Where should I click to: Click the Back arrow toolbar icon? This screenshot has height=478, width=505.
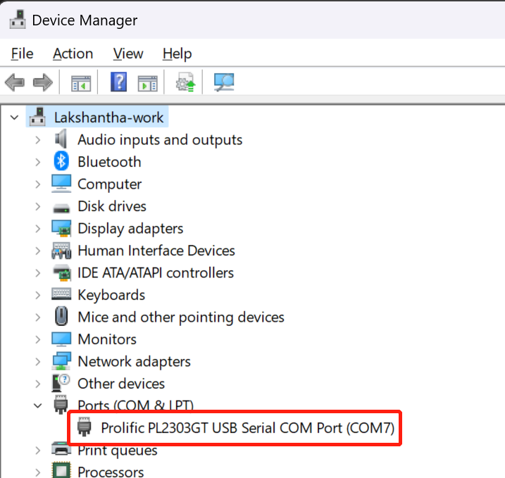(x=15, y=83)
